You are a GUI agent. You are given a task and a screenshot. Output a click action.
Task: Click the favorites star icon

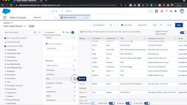pos(148,11)
